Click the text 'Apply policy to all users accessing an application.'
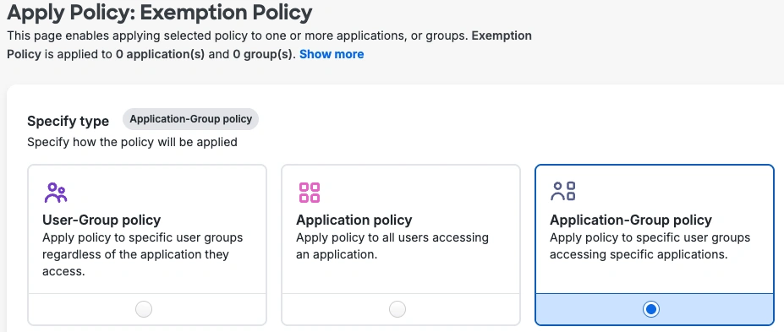The height and width of the screenshot is (332, 784). tap(392, 246)
